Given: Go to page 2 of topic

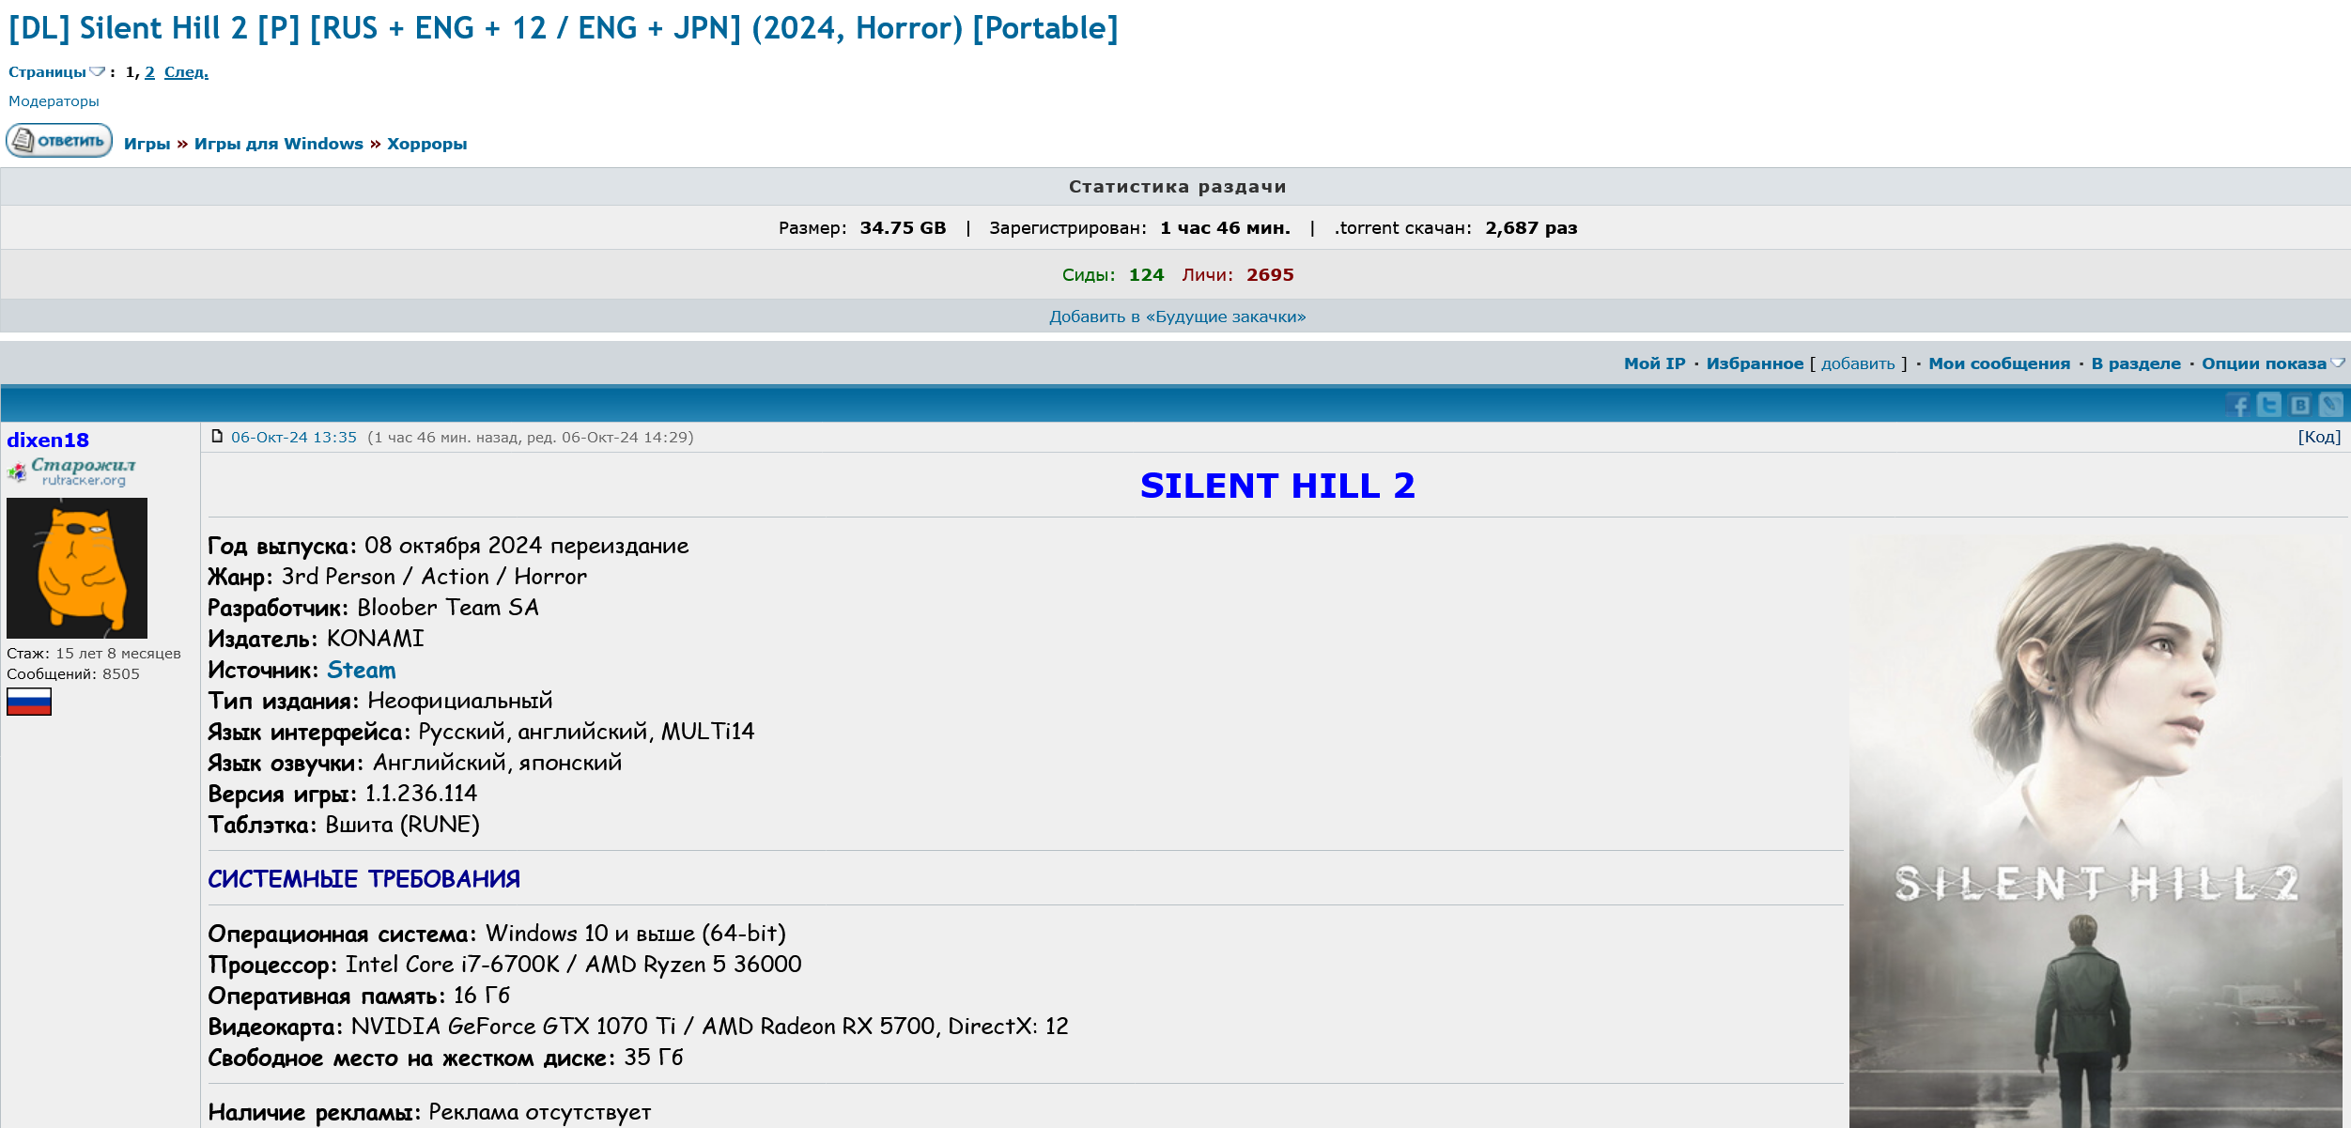Looking at the screenshot, I should tap(149, 72).
